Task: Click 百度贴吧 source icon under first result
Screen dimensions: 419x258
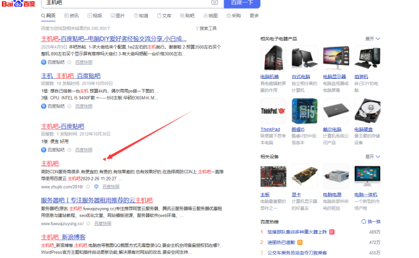Action: click(44, 62)
